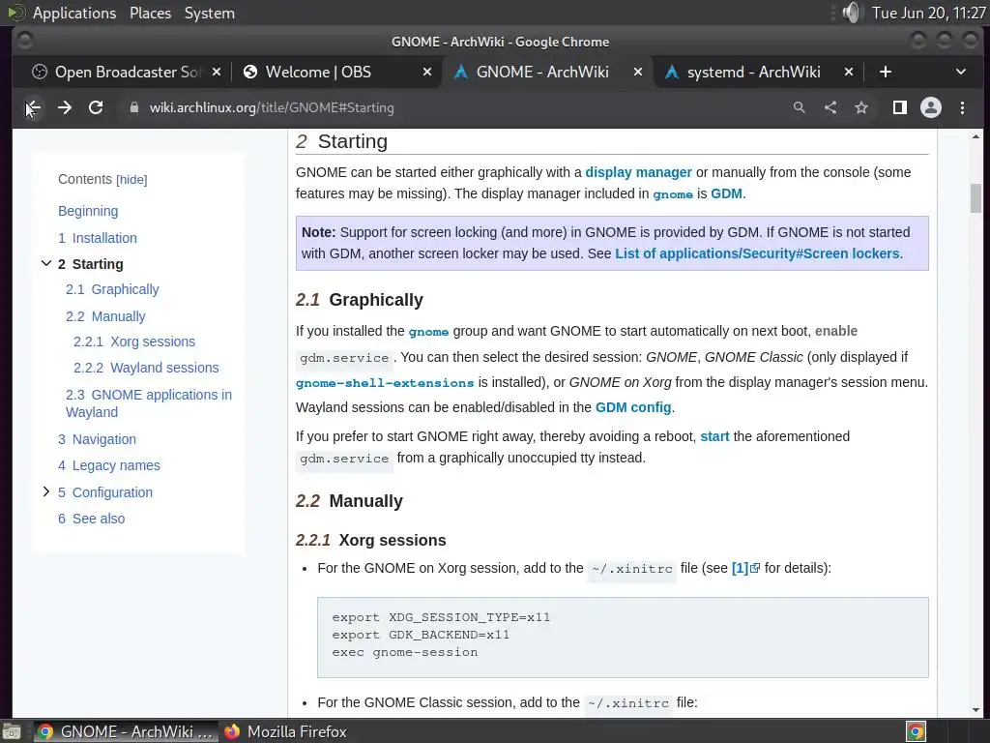Open Chrome's three-dot menu
The width and height of the screenshot is (990, 743).
point(962,108)
